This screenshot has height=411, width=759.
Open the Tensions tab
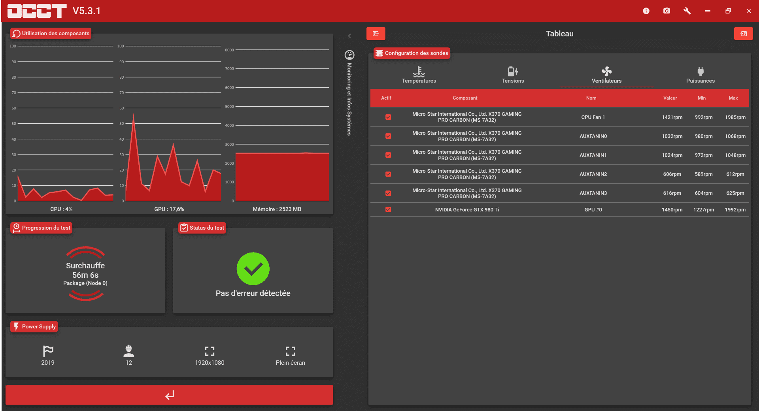click(x=513, y=75)
